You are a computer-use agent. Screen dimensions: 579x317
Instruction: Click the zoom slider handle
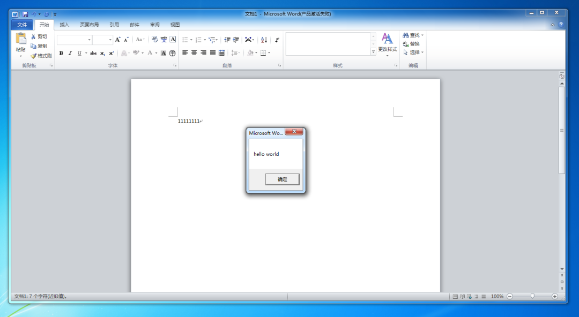tap(532, 296)
